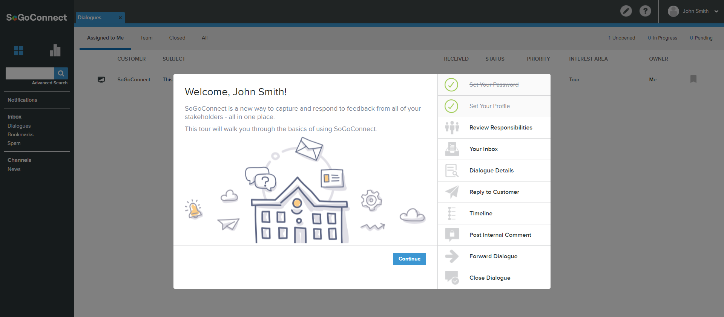
Task: Sort by the RECEIVED column header
Action: click(456, 59)
